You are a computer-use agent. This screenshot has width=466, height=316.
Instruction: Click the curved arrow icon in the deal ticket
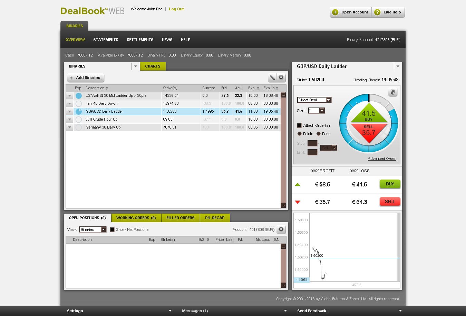pyautogui.click(x=393, y=92)
